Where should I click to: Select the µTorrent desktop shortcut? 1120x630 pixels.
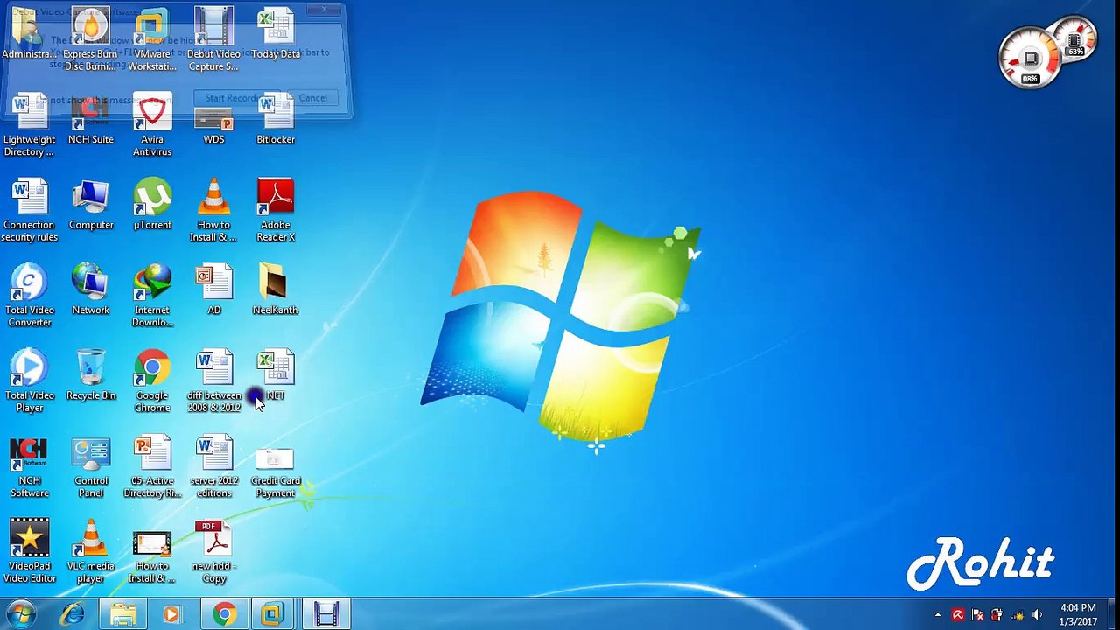[152, 206]
